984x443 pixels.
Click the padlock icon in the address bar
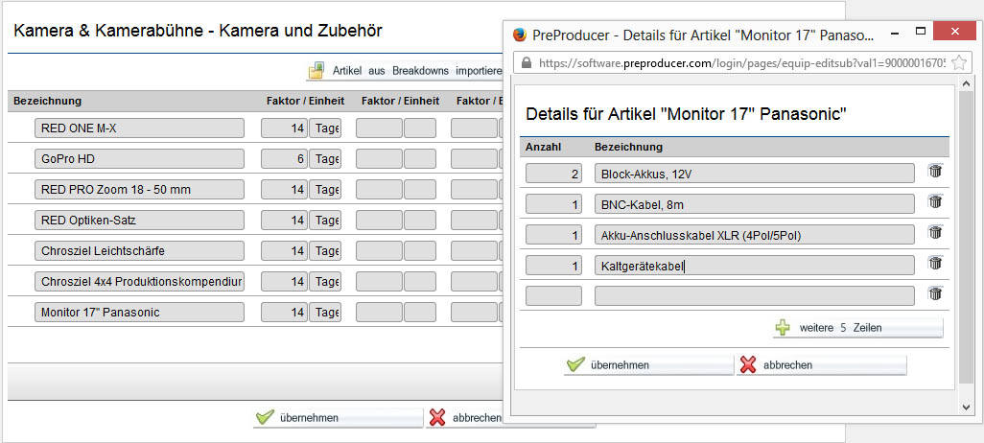click(x=526, y=62)
